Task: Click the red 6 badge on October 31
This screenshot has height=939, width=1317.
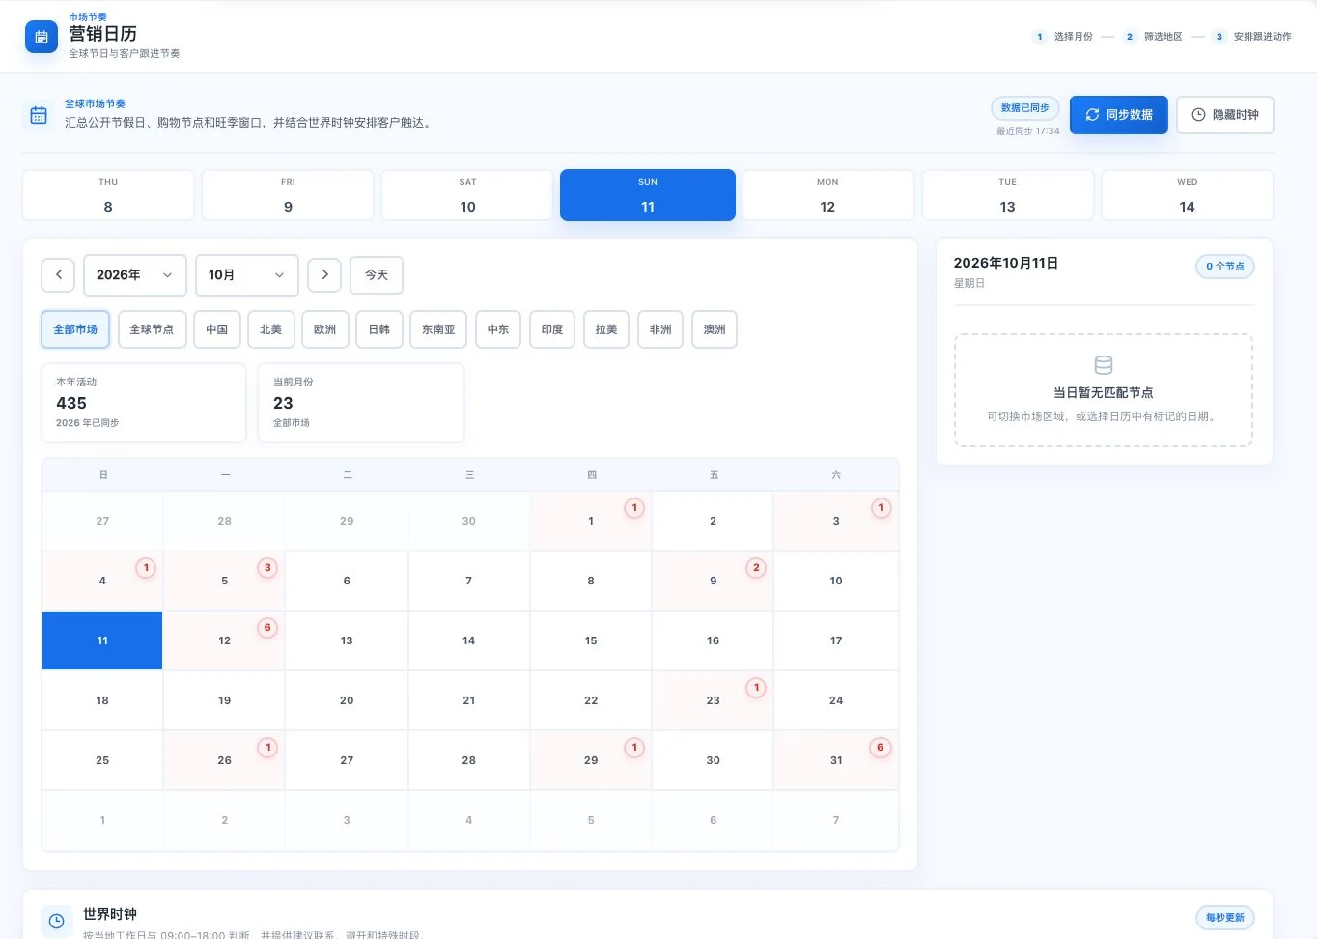Action: (880, 748)
